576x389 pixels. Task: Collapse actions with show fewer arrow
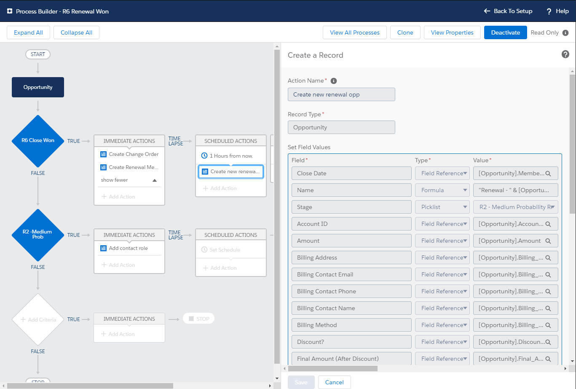[154, 180]
